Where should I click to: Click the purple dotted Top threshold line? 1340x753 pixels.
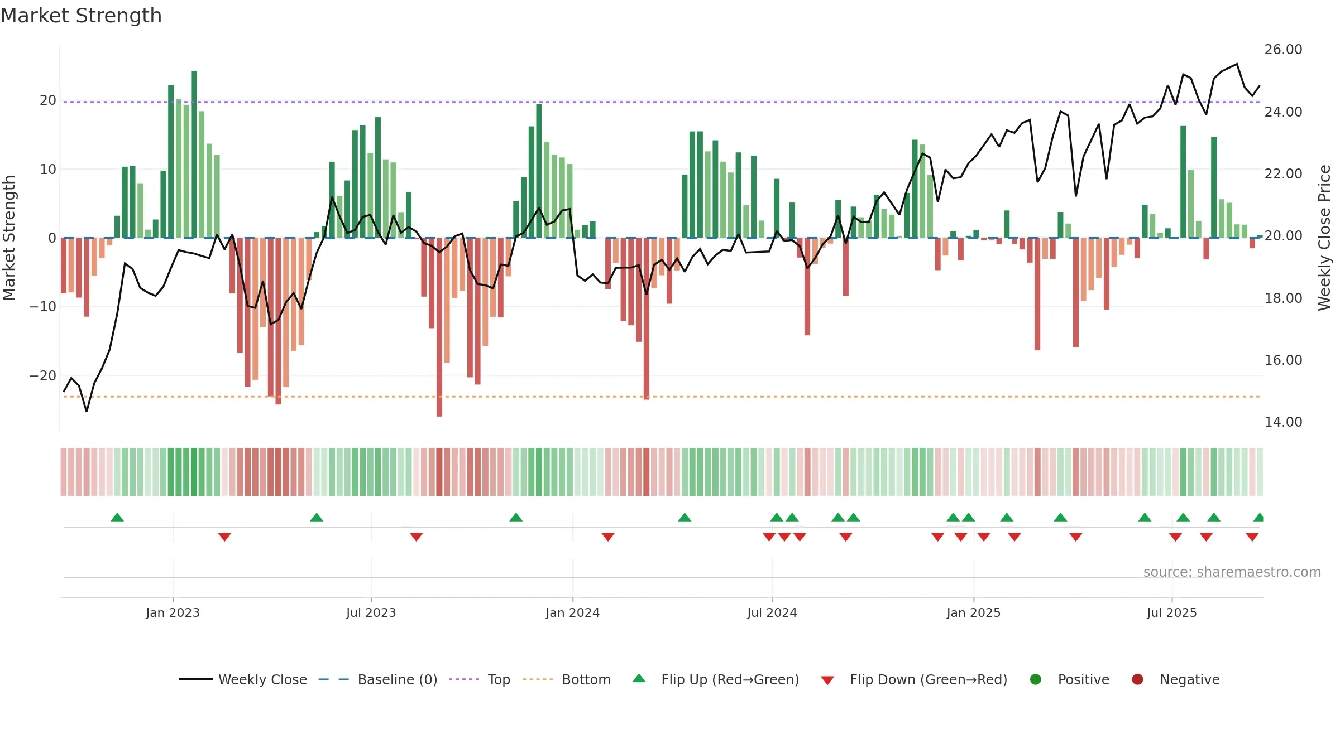click(662, 102)
